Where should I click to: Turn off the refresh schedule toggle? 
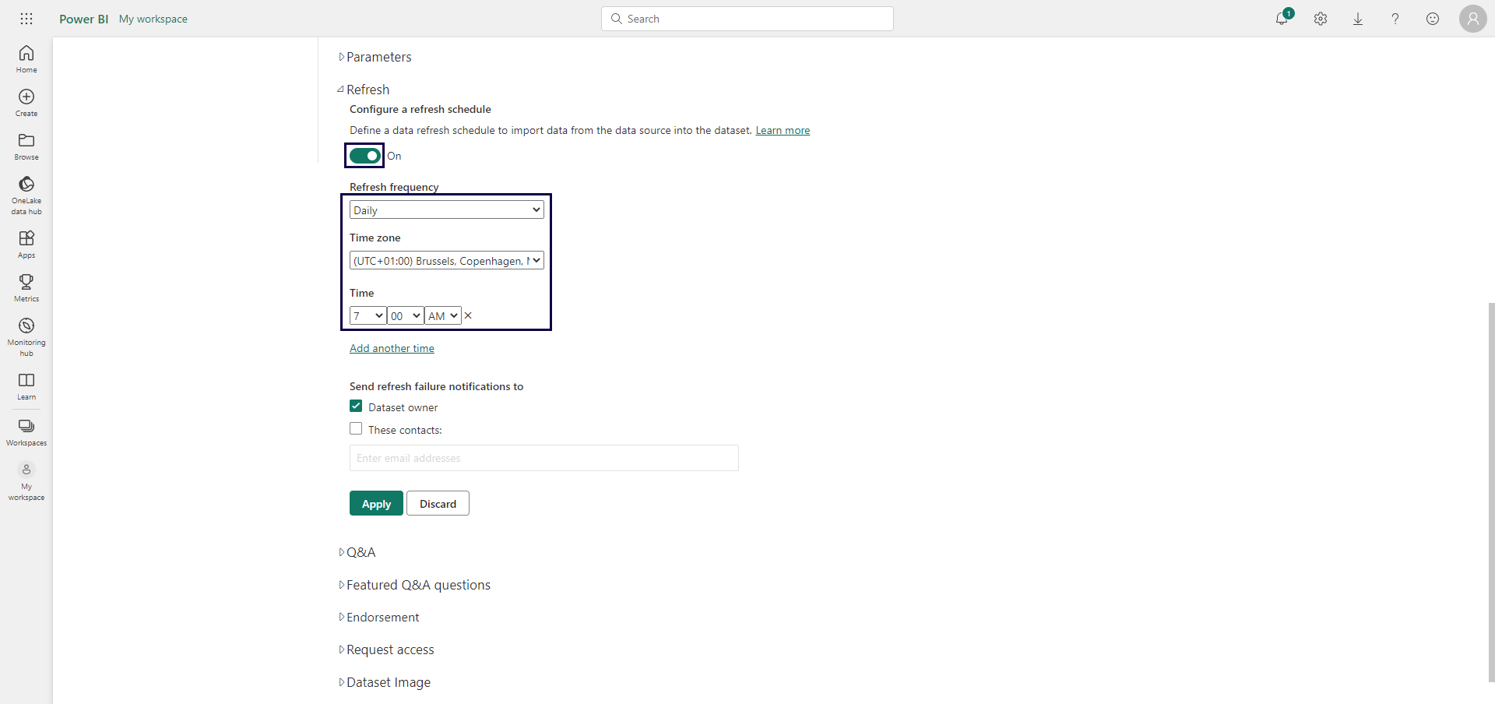click(364, 156)
